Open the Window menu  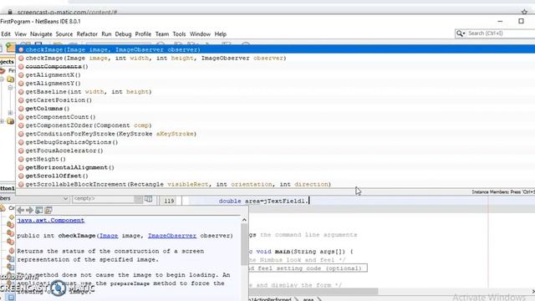coord(200,34)
